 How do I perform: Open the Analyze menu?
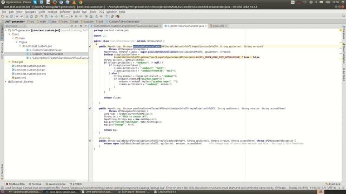click(52, 12)
